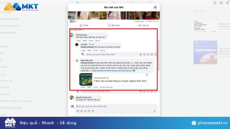Click the post's Chia sẻ share button
Image resolution: width=230 pixels, height=129 pixels.
pyautogui.click(x=143, y=25)
